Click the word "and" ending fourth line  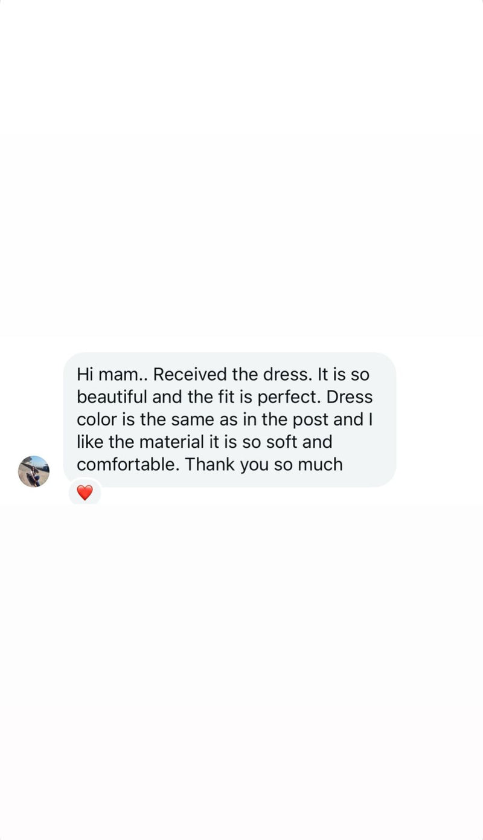point(317,442)
